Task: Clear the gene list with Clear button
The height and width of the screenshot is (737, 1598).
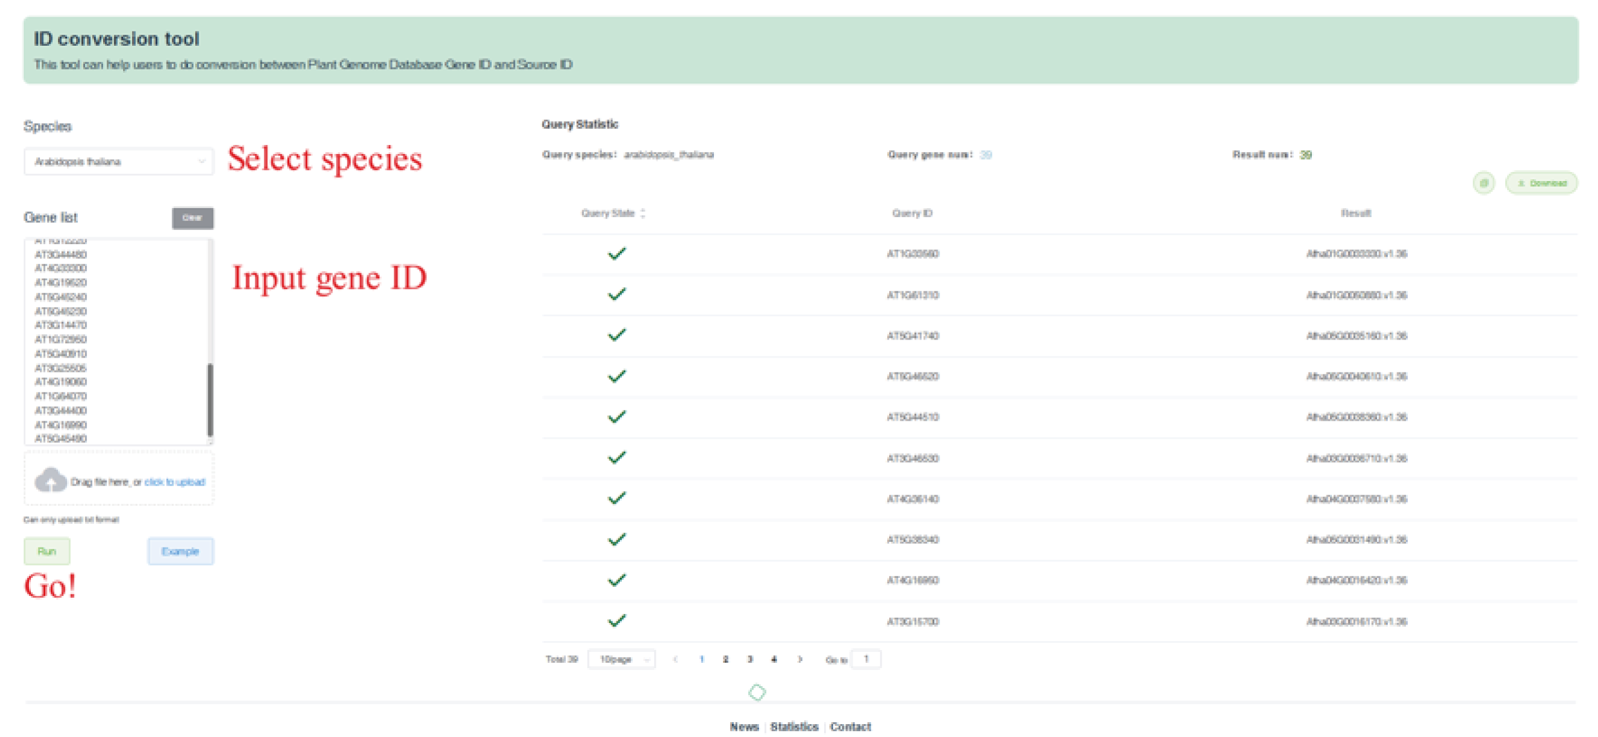Action: coord(192,218)
